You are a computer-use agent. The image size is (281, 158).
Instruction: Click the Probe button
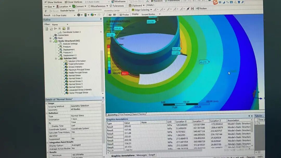(x=124, y=15)
